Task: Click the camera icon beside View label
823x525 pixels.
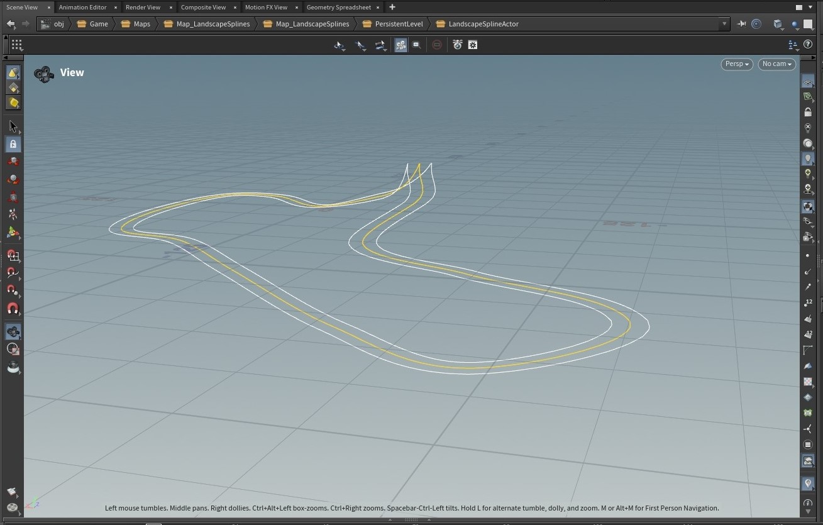Action: [x=43, y=74]
